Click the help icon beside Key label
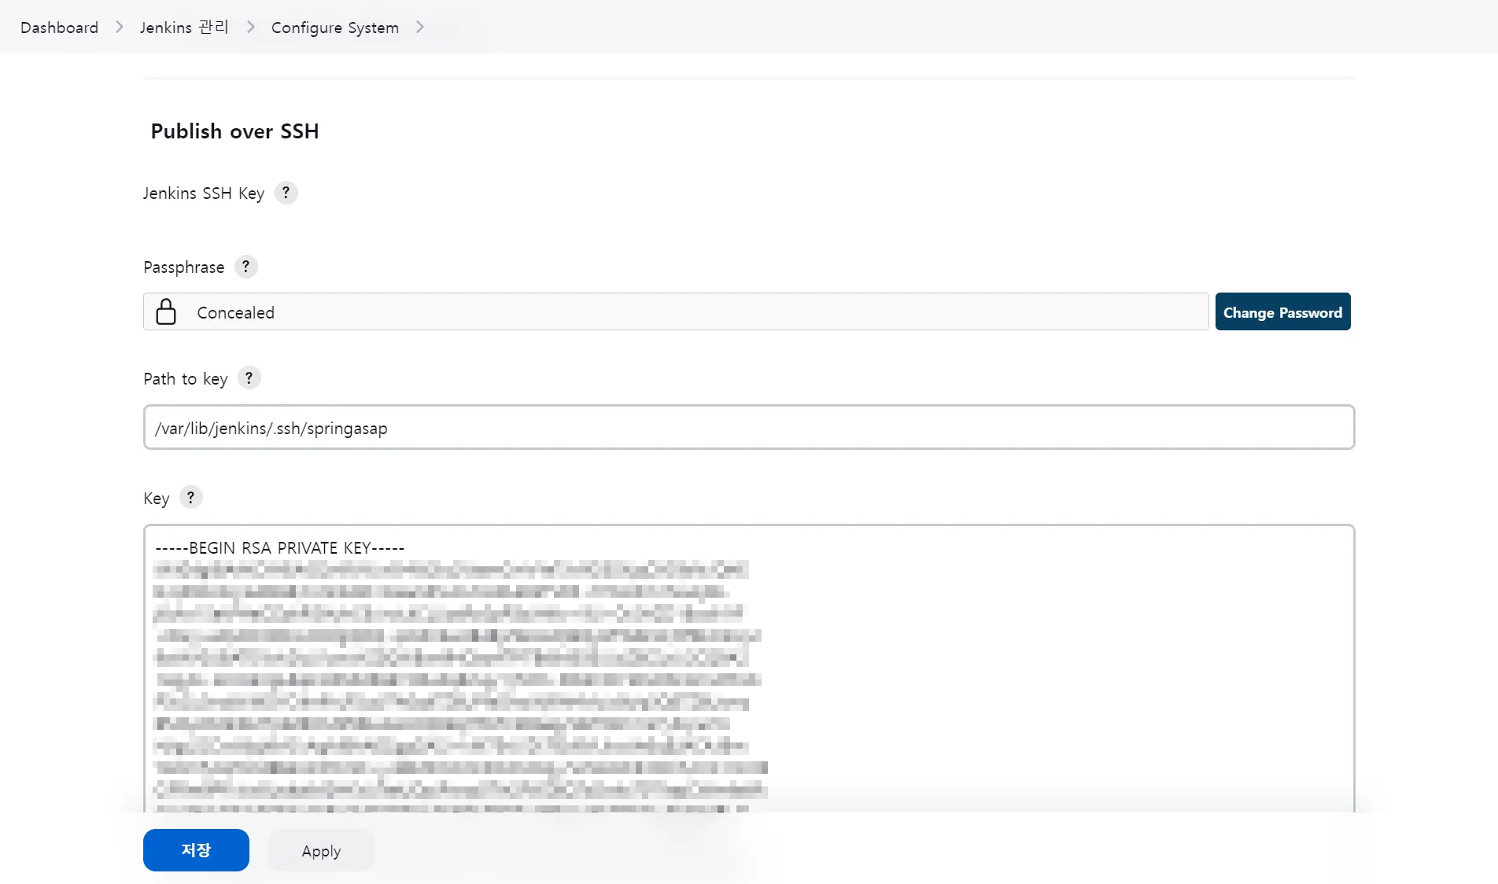 (x=190, y=498)
